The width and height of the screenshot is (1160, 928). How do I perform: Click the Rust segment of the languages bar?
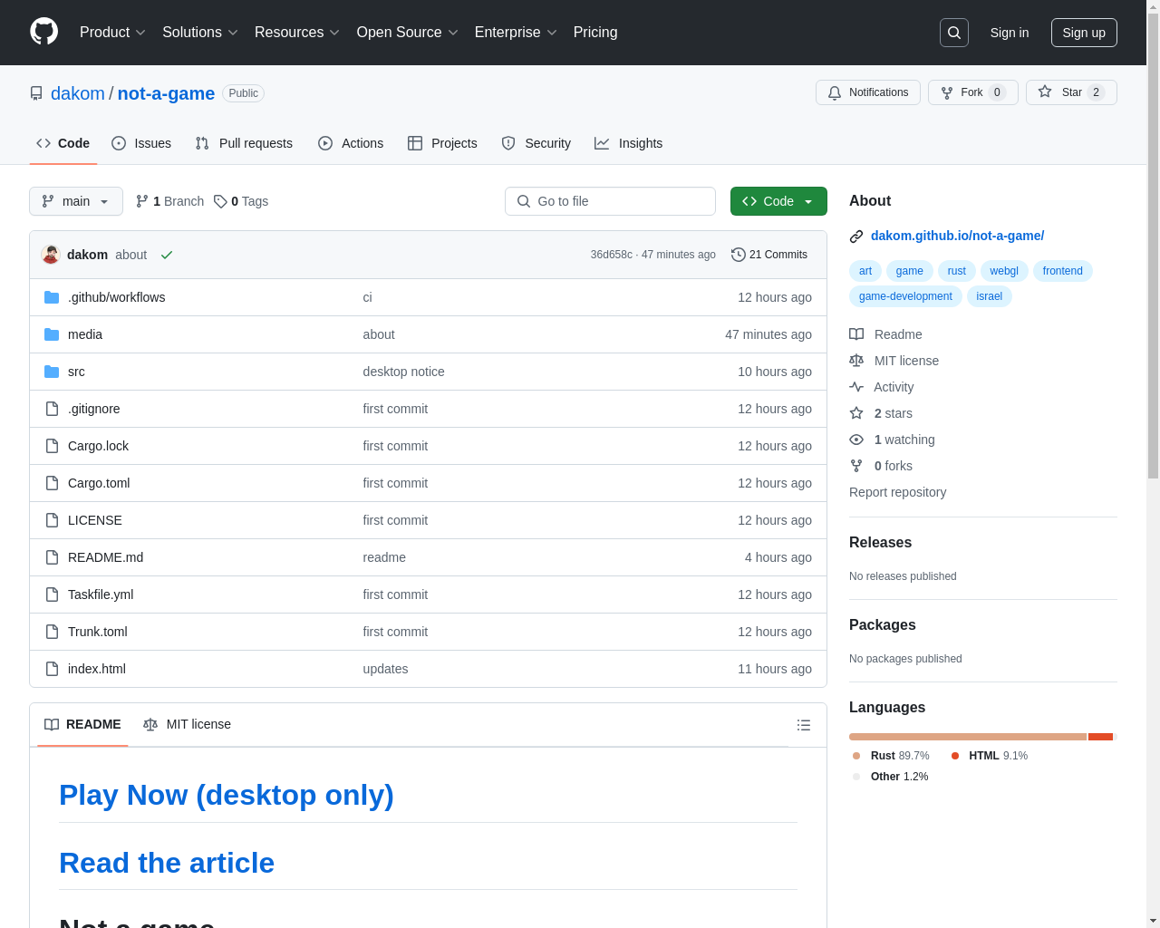[x=968, y=737]
